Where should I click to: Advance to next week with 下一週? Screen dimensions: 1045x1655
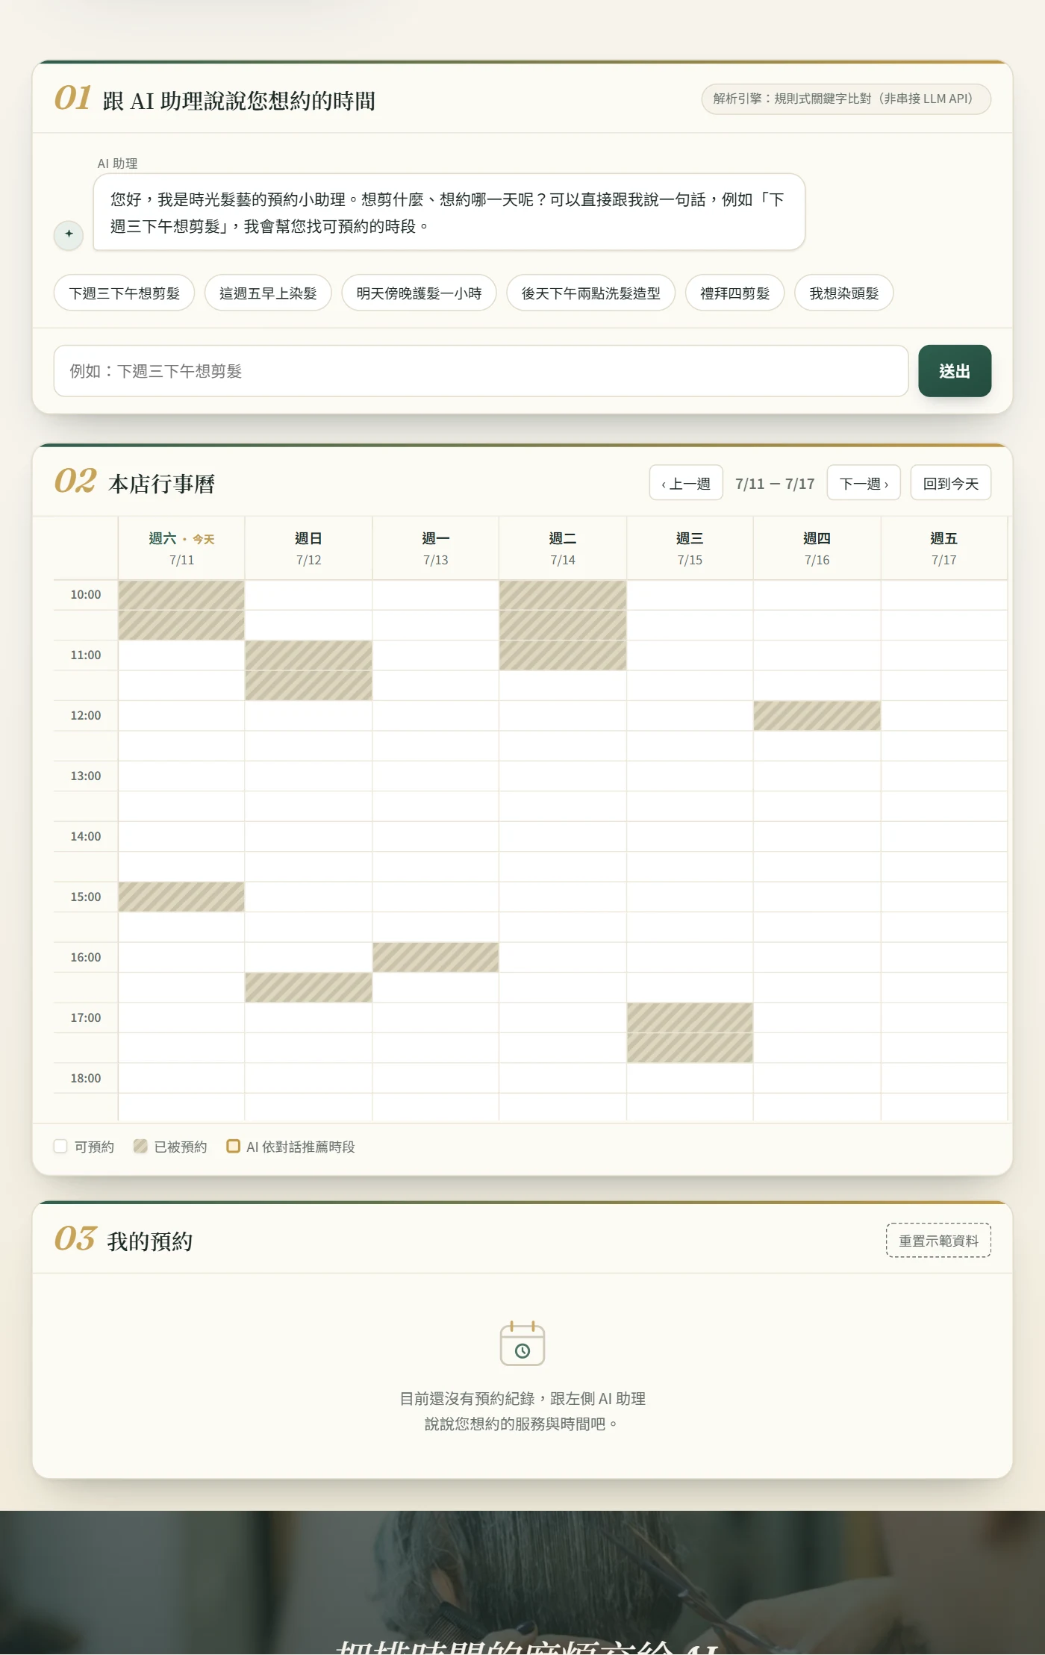(x=864, y=483)
